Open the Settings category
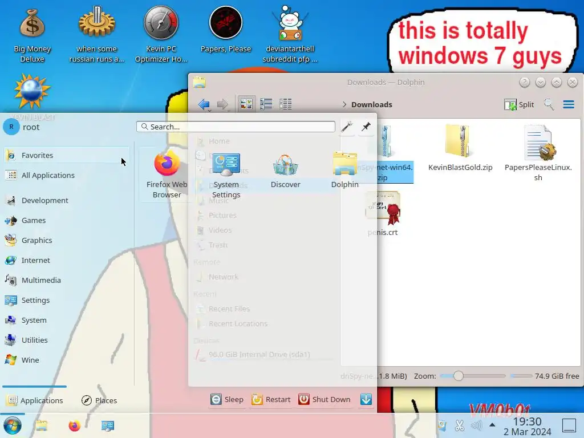 coord(66,300)
